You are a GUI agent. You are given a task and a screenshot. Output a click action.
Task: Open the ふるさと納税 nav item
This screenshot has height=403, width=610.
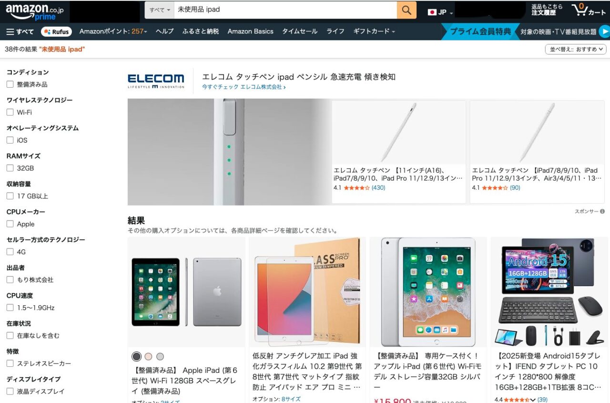pyautogui.click(x=201, y=31)
